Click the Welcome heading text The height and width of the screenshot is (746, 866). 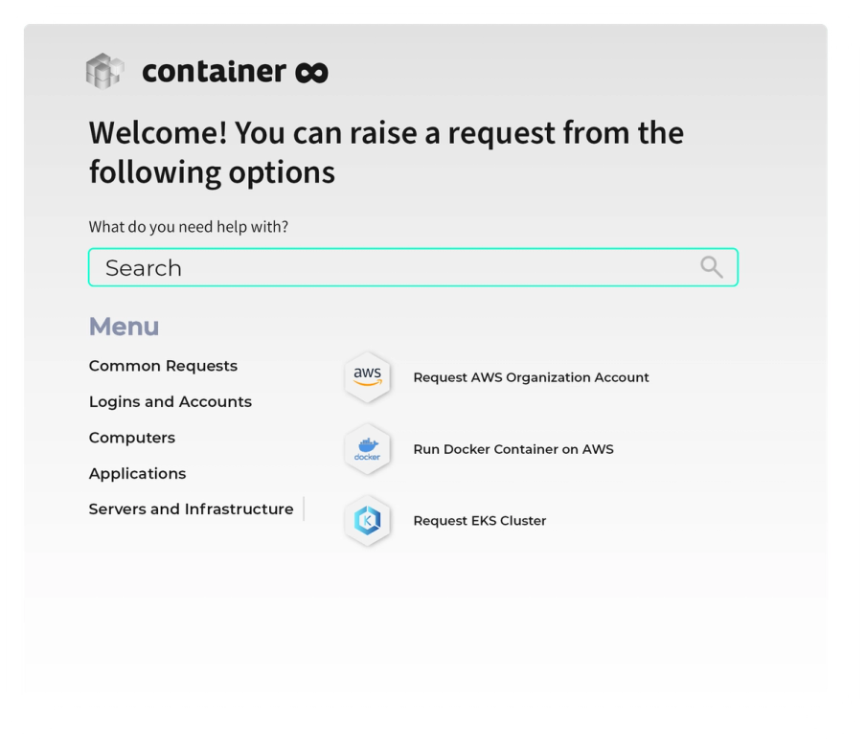click(386, 152)
